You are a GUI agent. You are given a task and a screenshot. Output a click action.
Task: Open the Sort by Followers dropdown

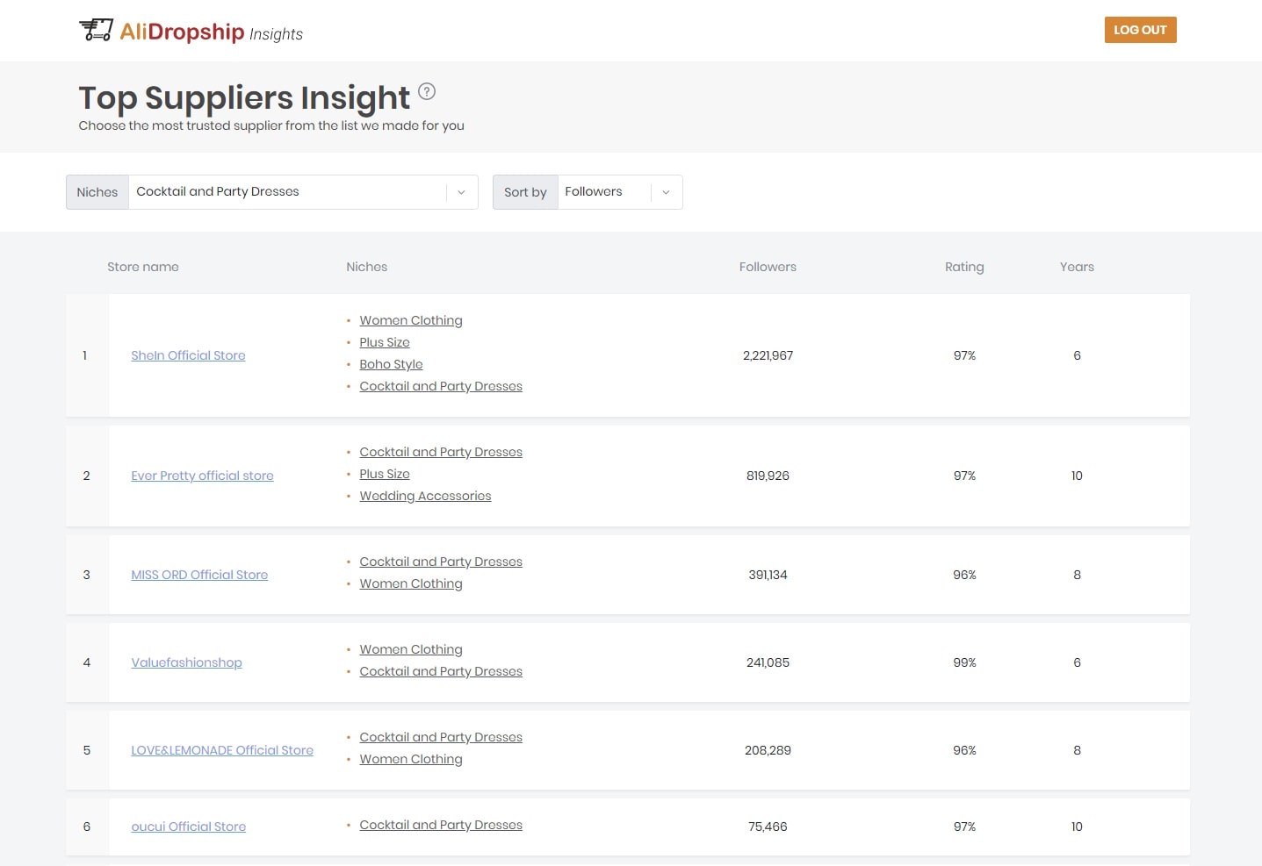click(619, 192)
